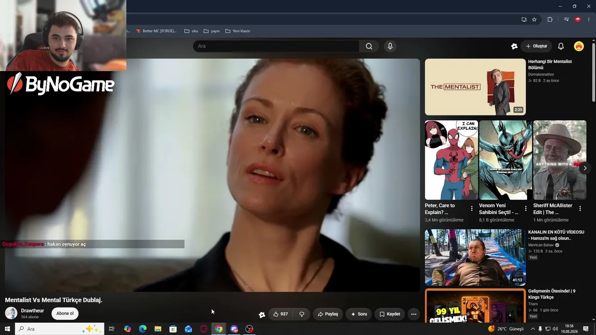Launch Microsoft Edge from taskbar
The width and height of the screenshot is (596, 335).
[142, 329]
